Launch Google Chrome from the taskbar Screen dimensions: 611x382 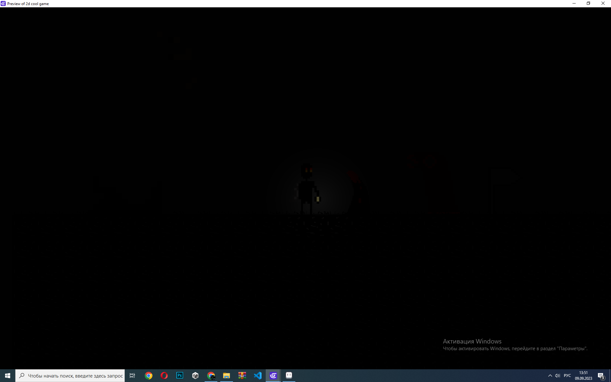(149, 376)
